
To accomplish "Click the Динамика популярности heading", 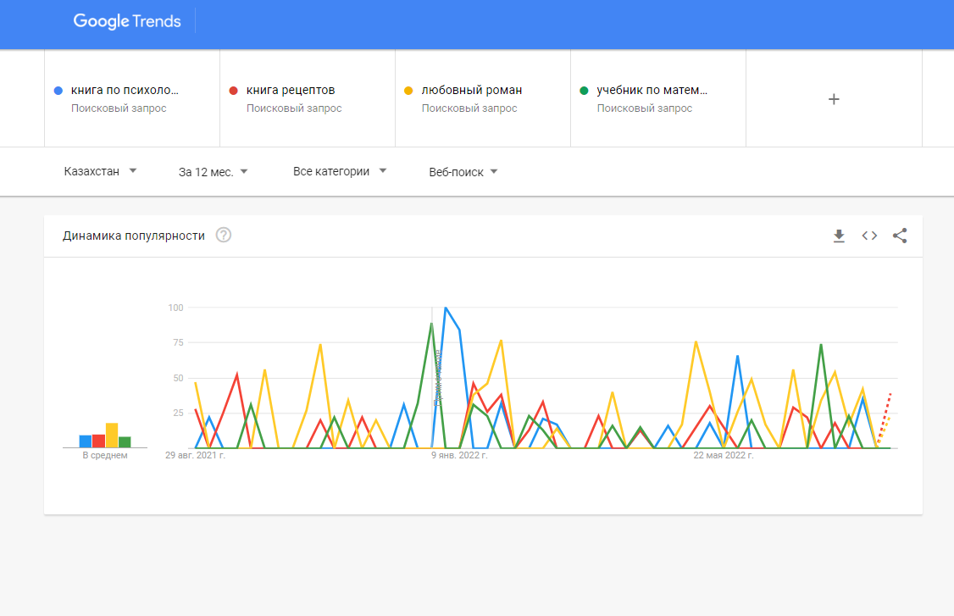I will (134, 236).
